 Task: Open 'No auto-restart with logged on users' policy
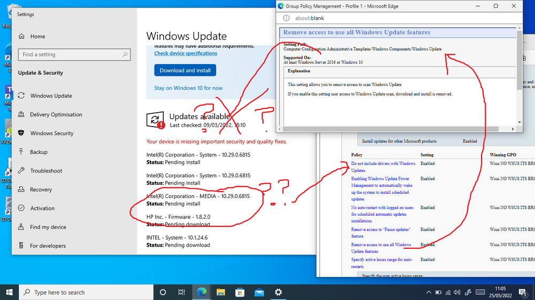[x=382, y=214]
